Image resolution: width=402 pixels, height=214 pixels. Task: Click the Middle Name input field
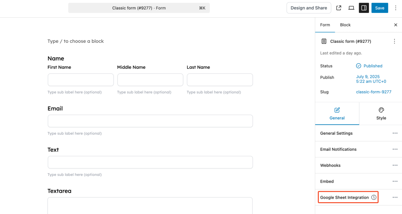[150, 80]
